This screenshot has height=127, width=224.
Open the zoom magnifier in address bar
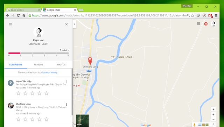[x=188, y=15]
